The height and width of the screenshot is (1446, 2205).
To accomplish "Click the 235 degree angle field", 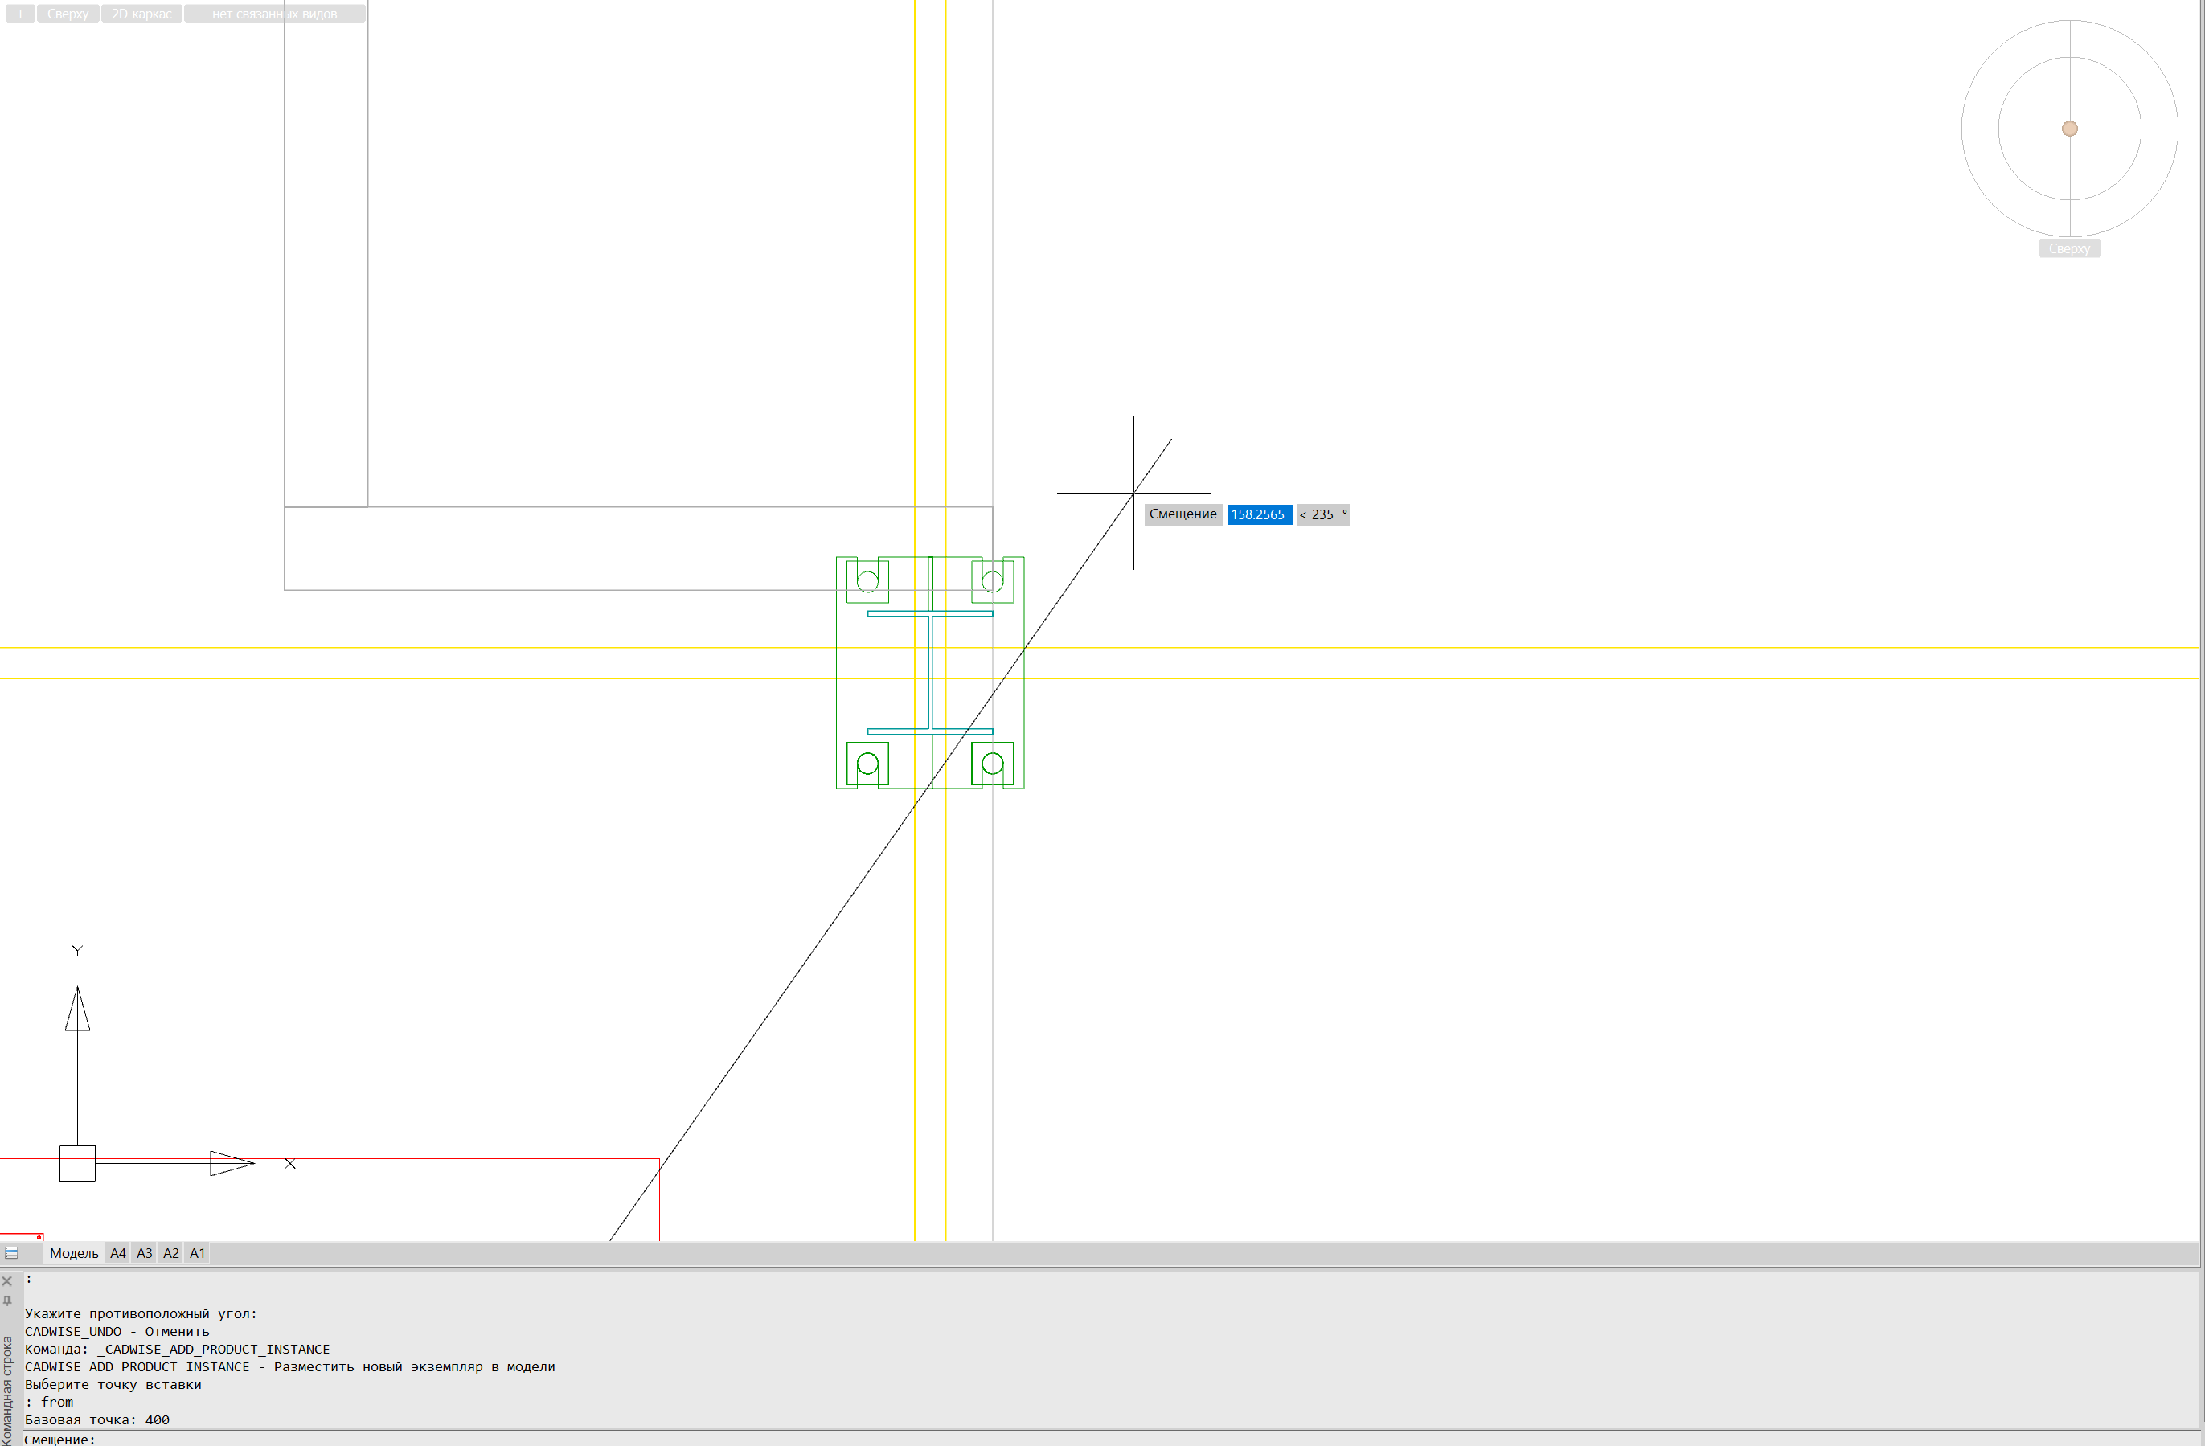I will 1323,514.
